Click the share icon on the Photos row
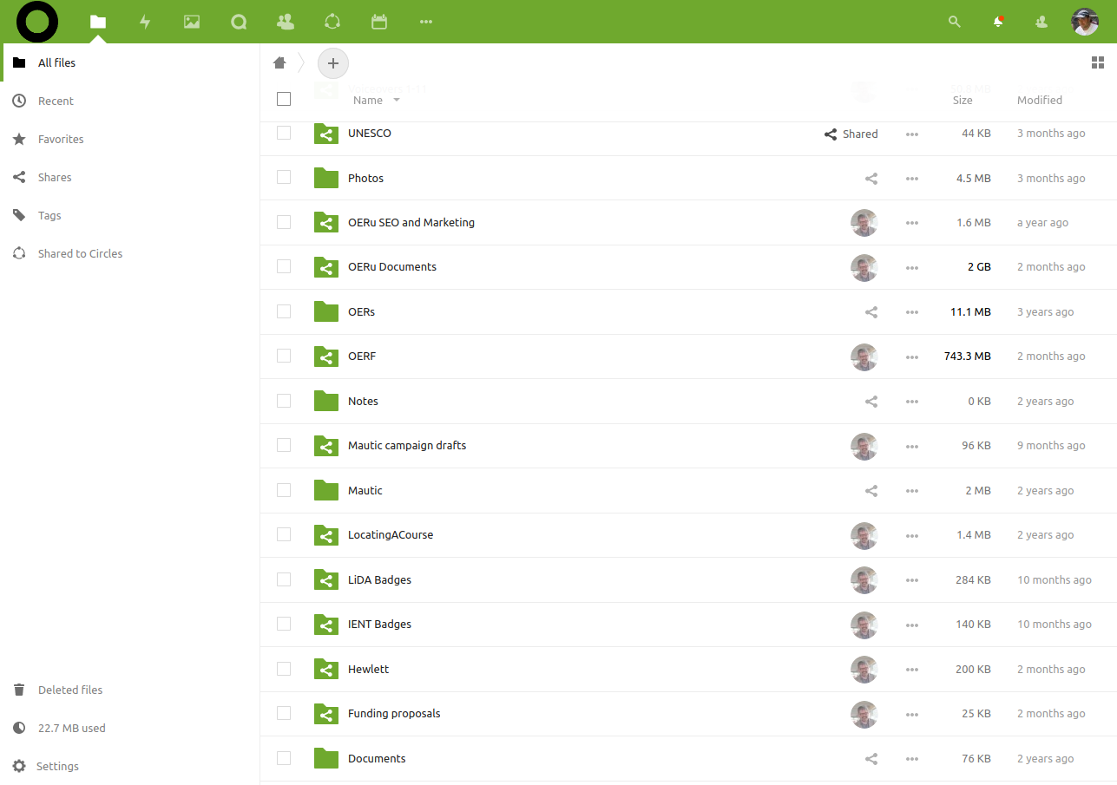 pyautogui.click(x=871, y=179)
